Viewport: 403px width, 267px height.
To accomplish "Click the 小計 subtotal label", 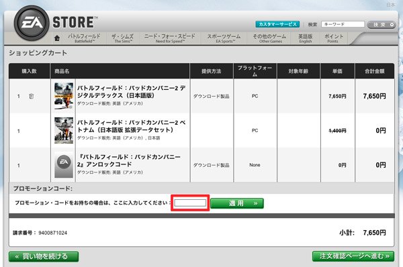I will pos(347,233).
